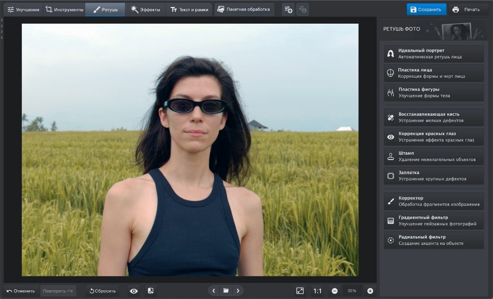Open the Пластика фигуры tool
This screenshot has width=493, height=299.
(433, 93)
